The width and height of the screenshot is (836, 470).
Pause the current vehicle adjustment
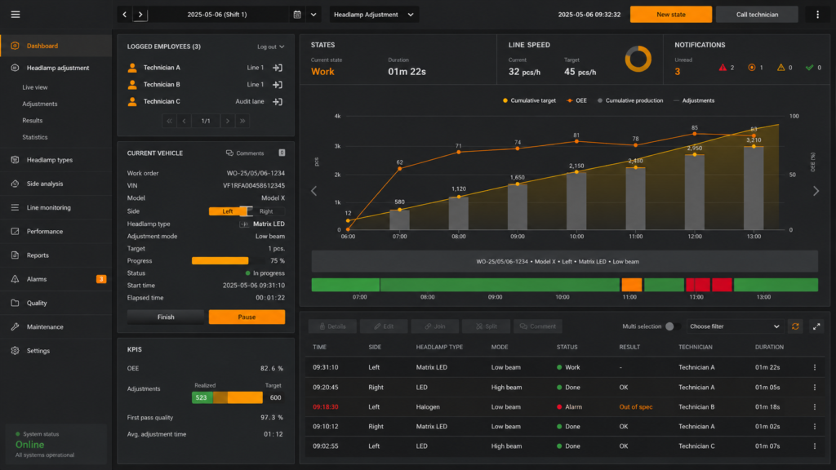pyautogui.click(x=247, y=317)
